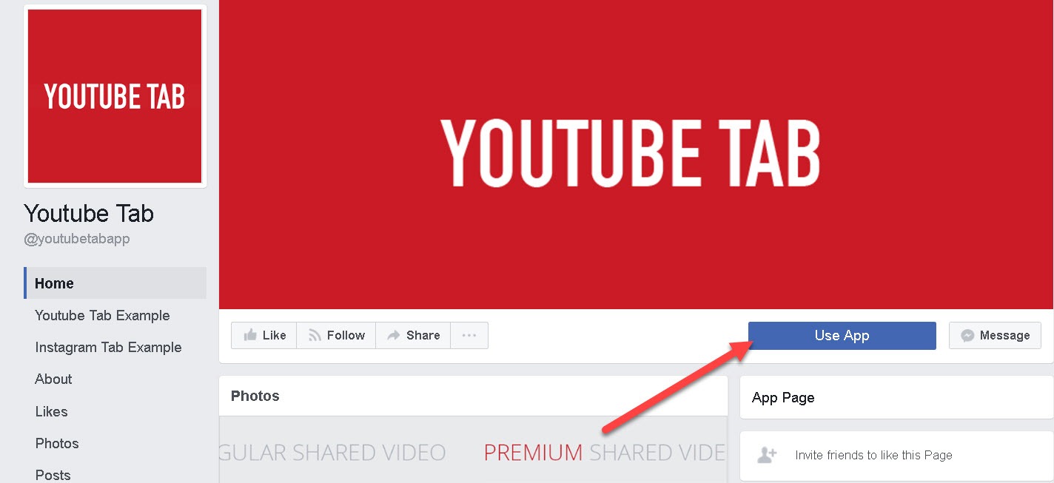
Task: Click the Follow icon on the action bar
Action: point(313,334)
